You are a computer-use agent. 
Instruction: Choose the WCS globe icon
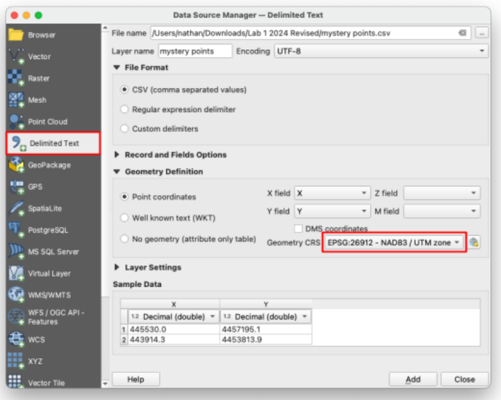16,340
